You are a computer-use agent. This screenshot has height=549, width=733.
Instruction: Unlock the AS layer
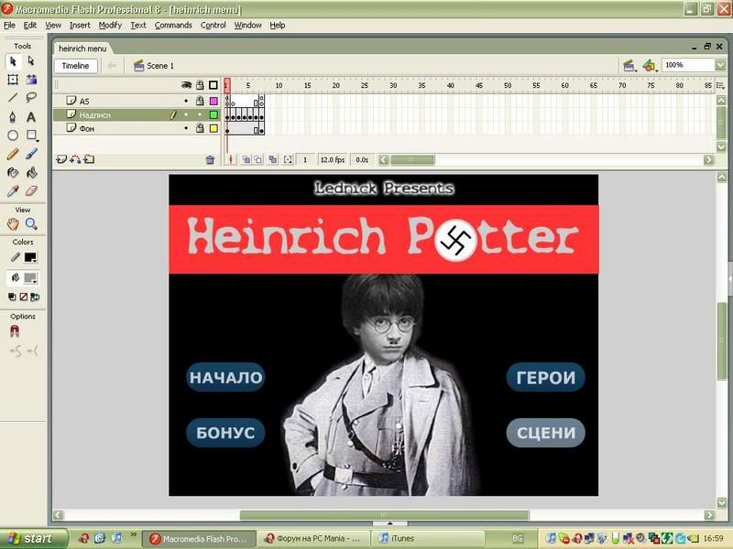pos(200,101)
